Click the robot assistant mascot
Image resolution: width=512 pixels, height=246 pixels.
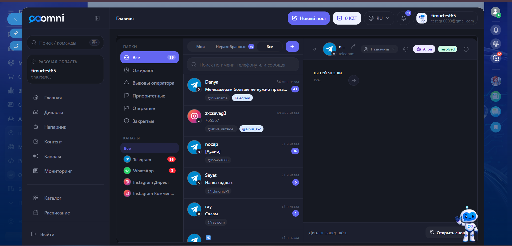point(467,224)
